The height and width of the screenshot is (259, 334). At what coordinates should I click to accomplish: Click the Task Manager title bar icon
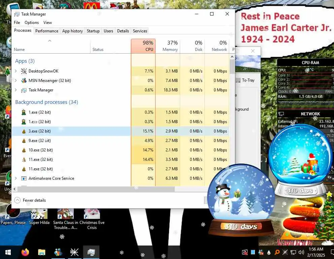point(16,14)
